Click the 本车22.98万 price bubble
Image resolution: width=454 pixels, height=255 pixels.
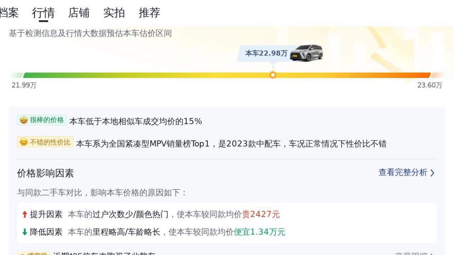click(266, 53)
